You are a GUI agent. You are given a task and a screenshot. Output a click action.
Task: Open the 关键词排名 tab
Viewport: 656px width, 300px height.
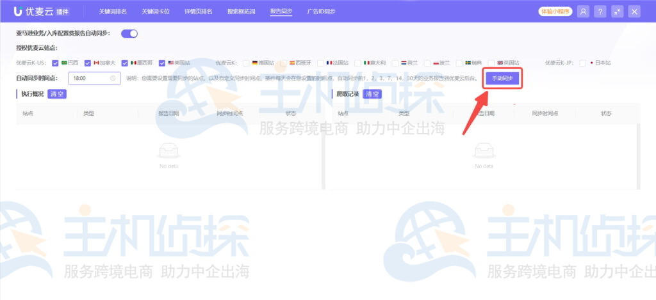[x=113, y=12]
